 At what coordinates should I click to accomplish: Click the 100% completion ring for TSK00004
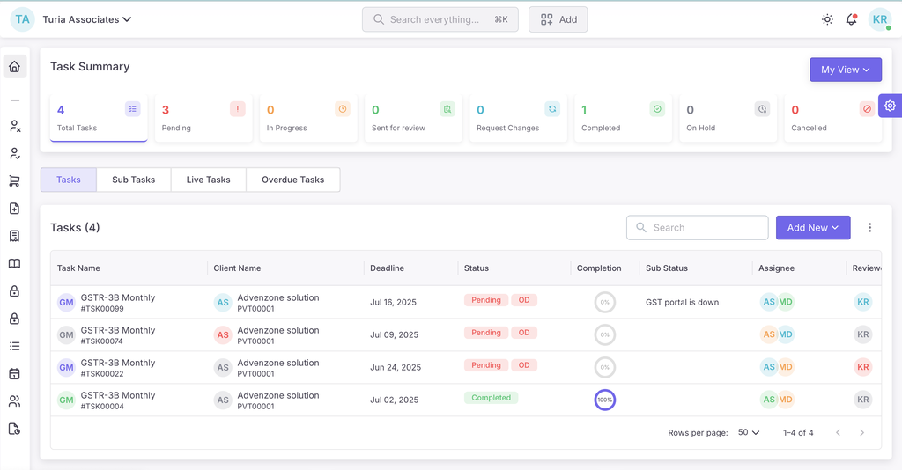click(604, 400)
